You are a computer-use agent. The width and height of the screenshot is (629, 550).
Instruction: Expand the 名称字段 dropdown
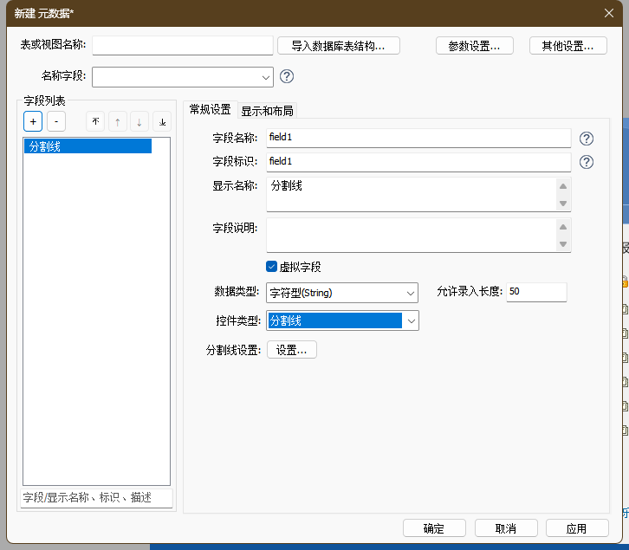(265, 77)
